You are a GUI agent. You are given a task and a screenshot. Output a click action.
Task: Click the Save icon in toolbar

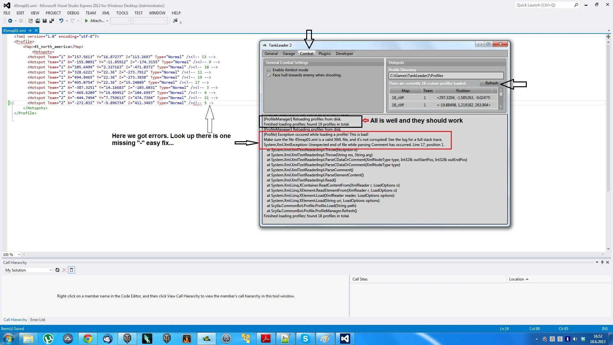point(45,21)
